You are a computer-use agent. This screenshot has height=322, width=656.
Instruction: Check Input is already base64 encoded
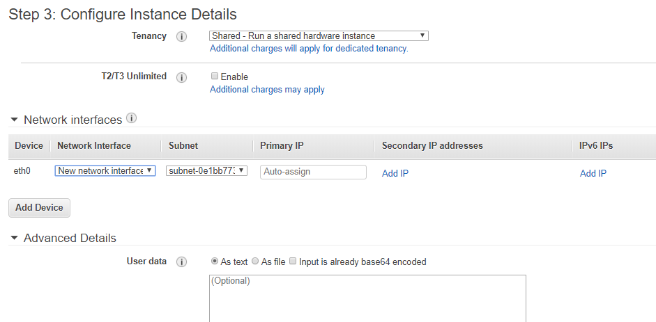(x=293, y=261)
